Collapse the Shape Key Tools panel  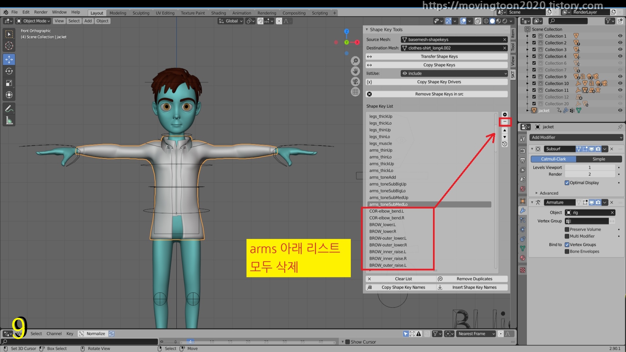(367, 30)
